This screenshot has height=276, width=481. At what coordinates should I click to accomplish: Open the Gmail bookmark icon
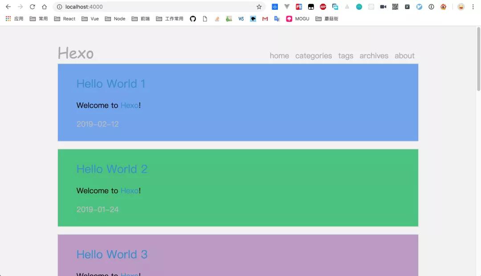click(265, 19)
